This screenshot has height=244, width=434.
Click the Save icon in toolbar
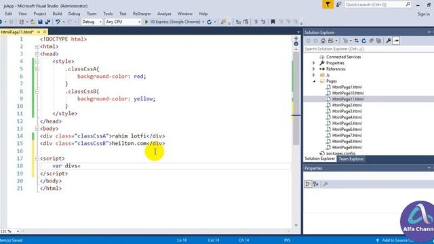tap(40, 22)
